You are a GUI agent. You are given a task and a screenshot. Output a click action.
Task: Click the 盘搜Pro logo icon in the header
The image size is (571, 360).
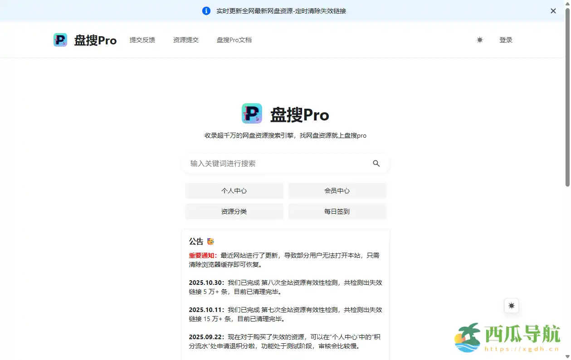pyautogui.click(x=60, y=40)
